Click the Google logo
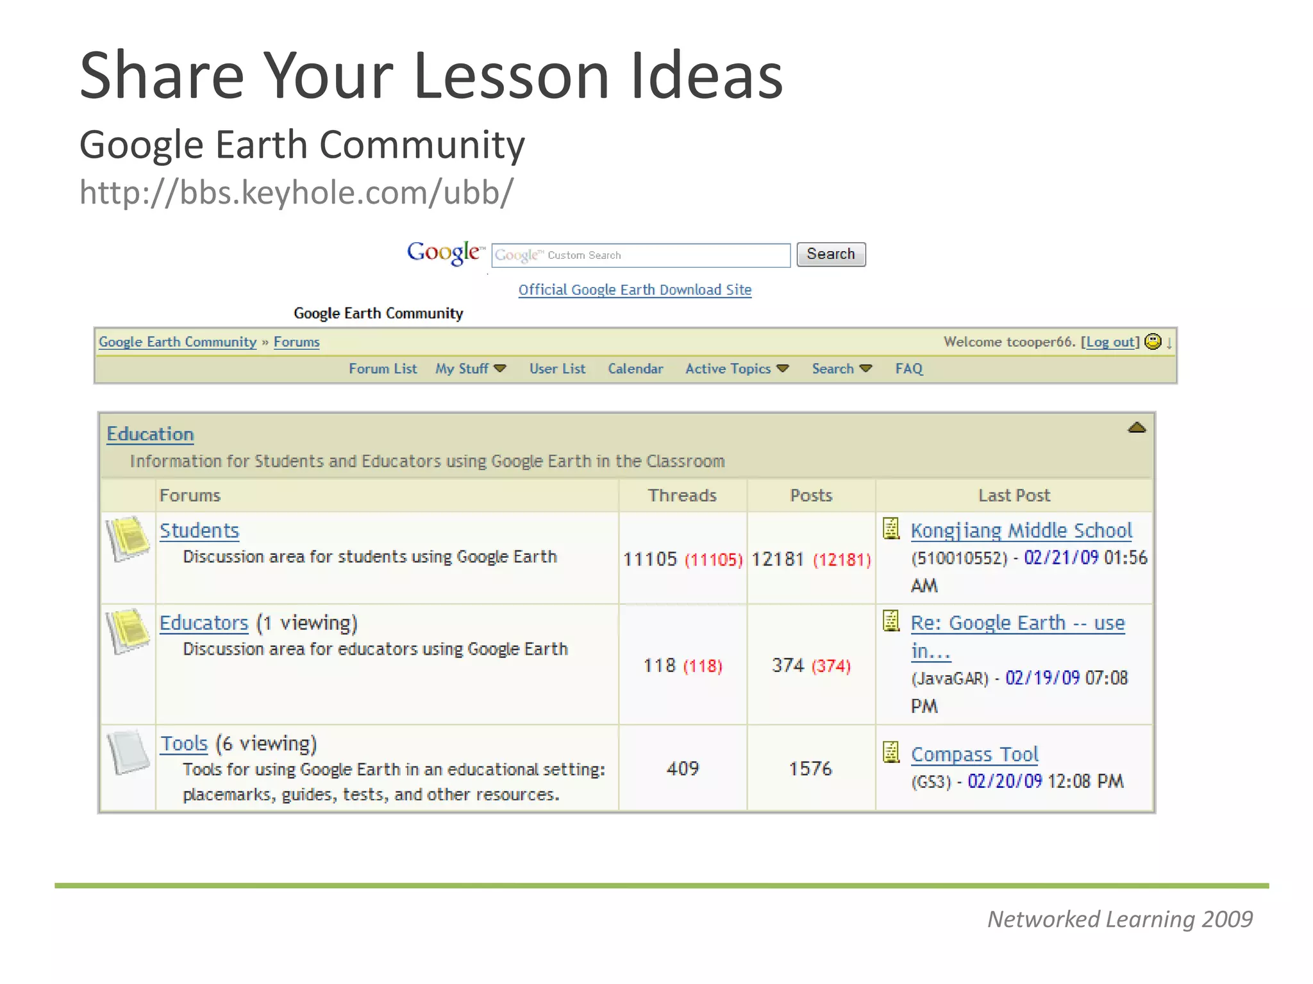1313x984 pixels. click(x=445, y=254)
